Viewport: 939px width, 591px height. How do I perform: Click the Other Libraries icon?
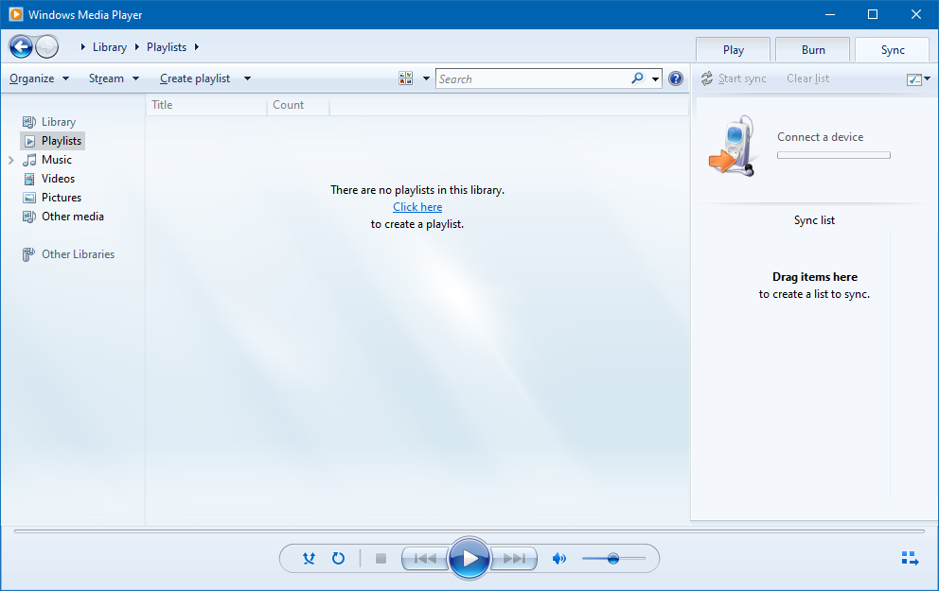tap(28, 254)
